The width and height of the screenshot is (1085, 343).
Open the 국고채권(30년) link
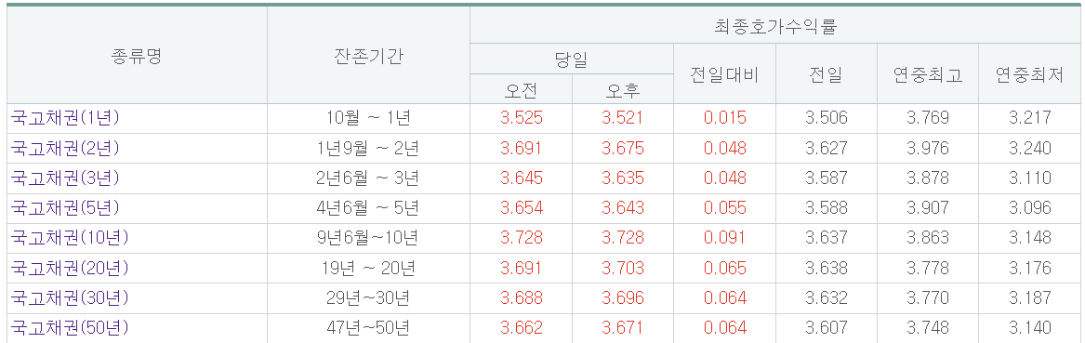coord(69,298)
